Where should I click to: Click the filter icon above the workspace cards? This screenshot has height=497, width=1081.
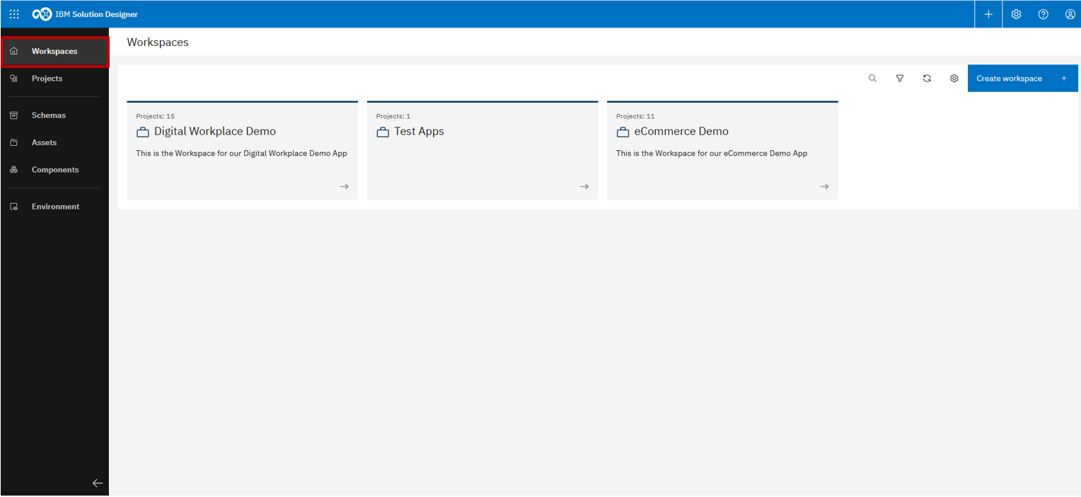click(x=899, y=78)
